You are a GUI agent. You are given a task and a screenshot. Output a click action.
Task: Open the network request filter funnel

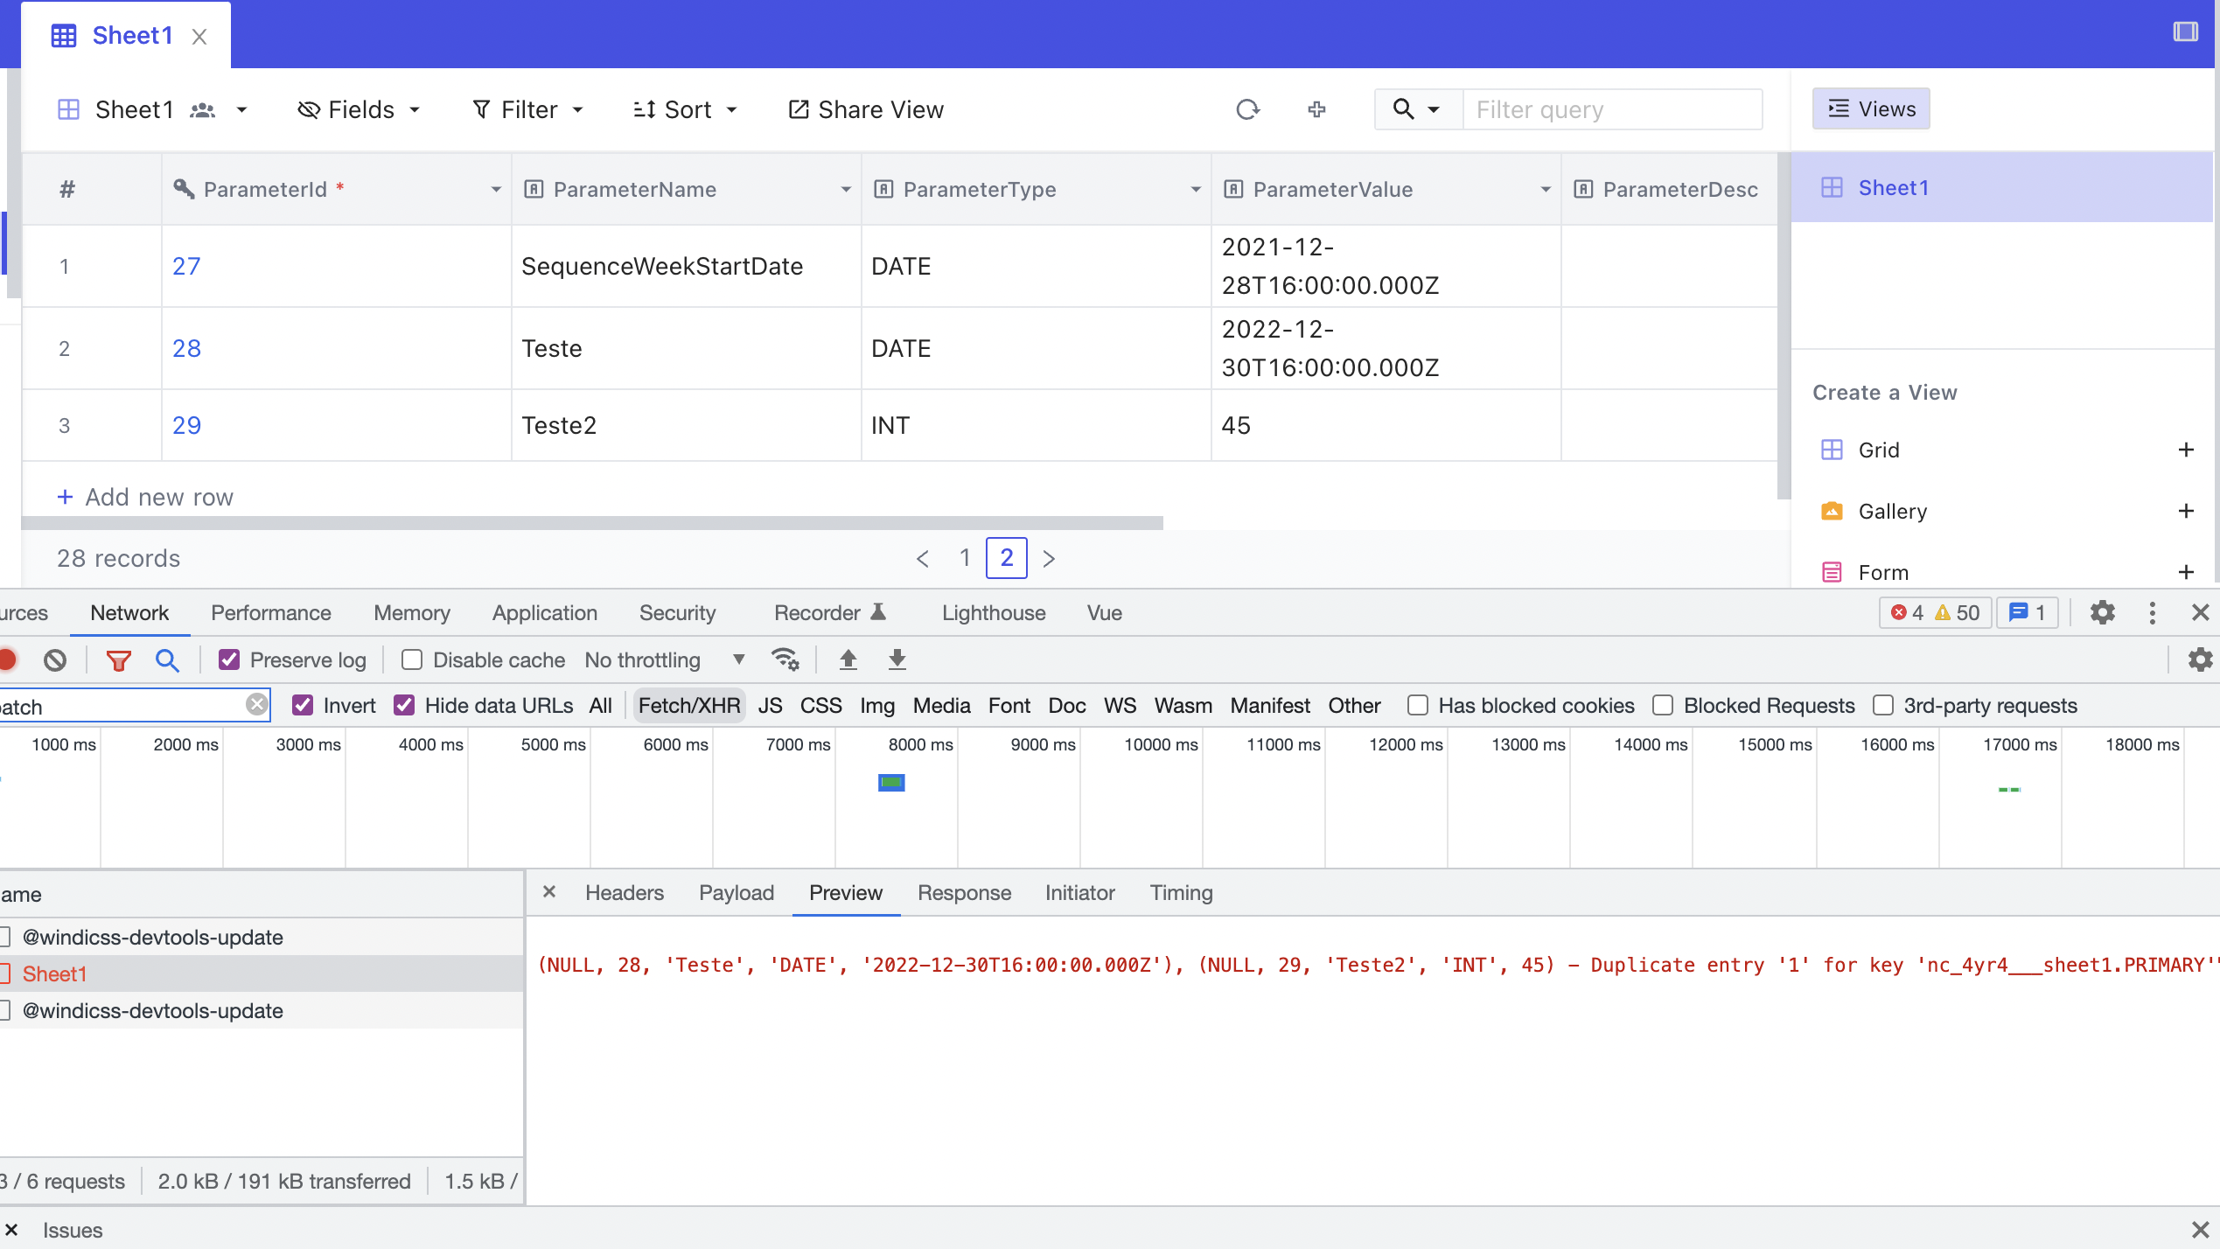(x=118, y=659)
